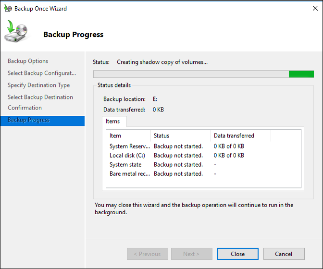Select the Bare metal rec... row
Viewport: 323px width, 269px height.
(203, 174)
